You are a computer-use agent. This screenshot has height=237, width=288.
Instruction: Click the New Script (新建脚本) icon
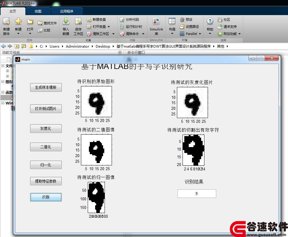coord(6,21)
